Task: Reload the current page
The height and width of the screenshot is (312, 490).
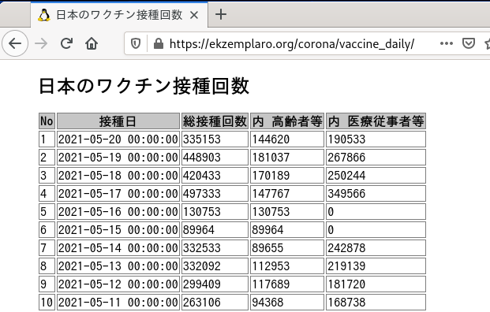Action: (66, 43)
